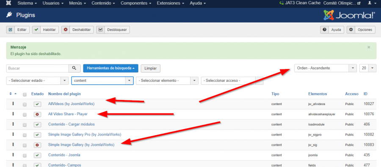Open the AllVideos (by JoomlaWorks) plugin link

[x=71, y=104]
